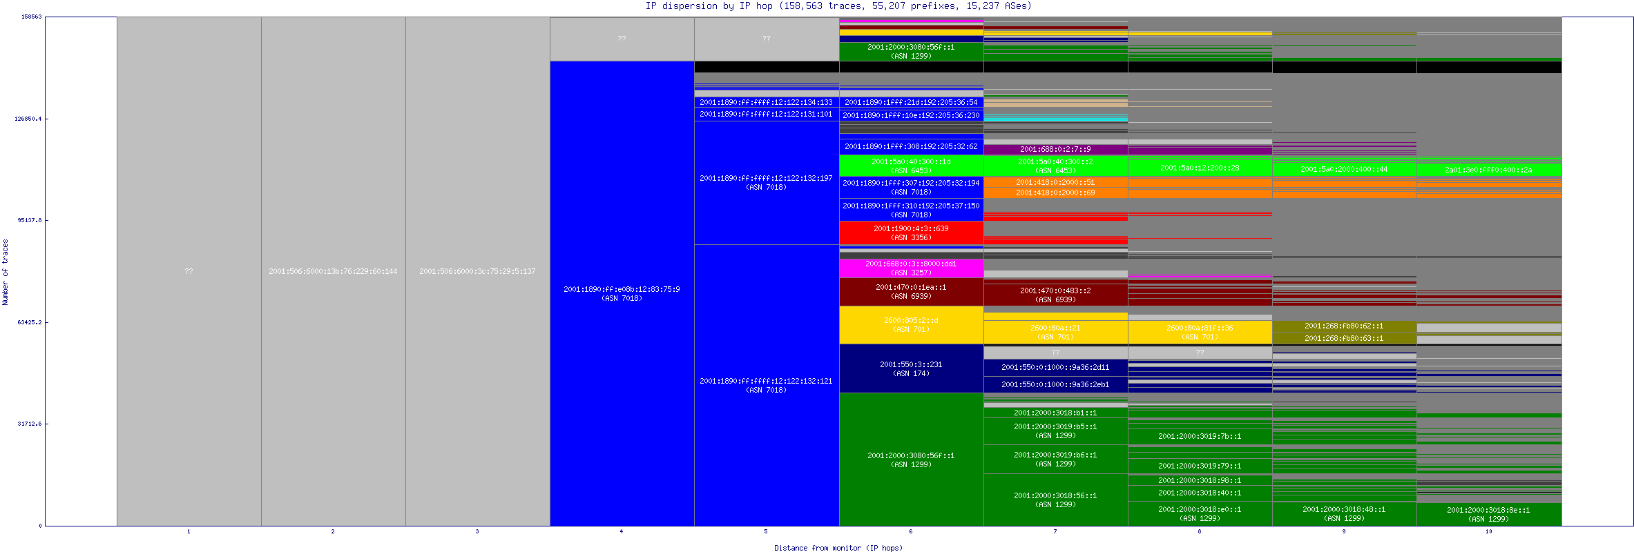1634x552 pixels.
Task: Select navy block 2001:550:0:1000::9a36:2d11
Action: click(1055, 367)
